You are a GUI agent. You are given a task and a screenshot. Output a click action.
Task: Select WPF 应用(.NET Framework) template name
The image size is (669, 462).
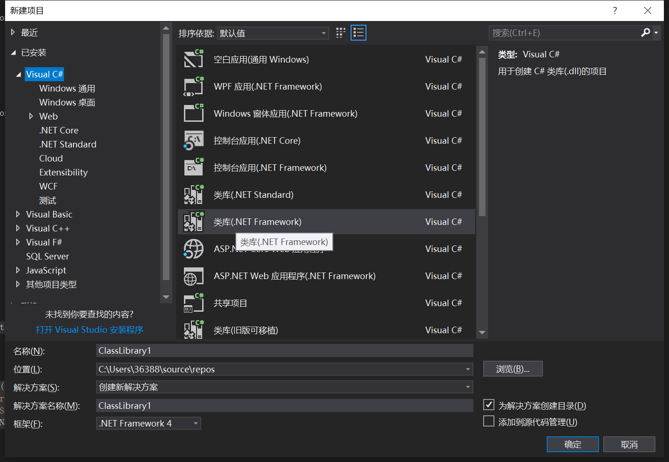[268, 86]
